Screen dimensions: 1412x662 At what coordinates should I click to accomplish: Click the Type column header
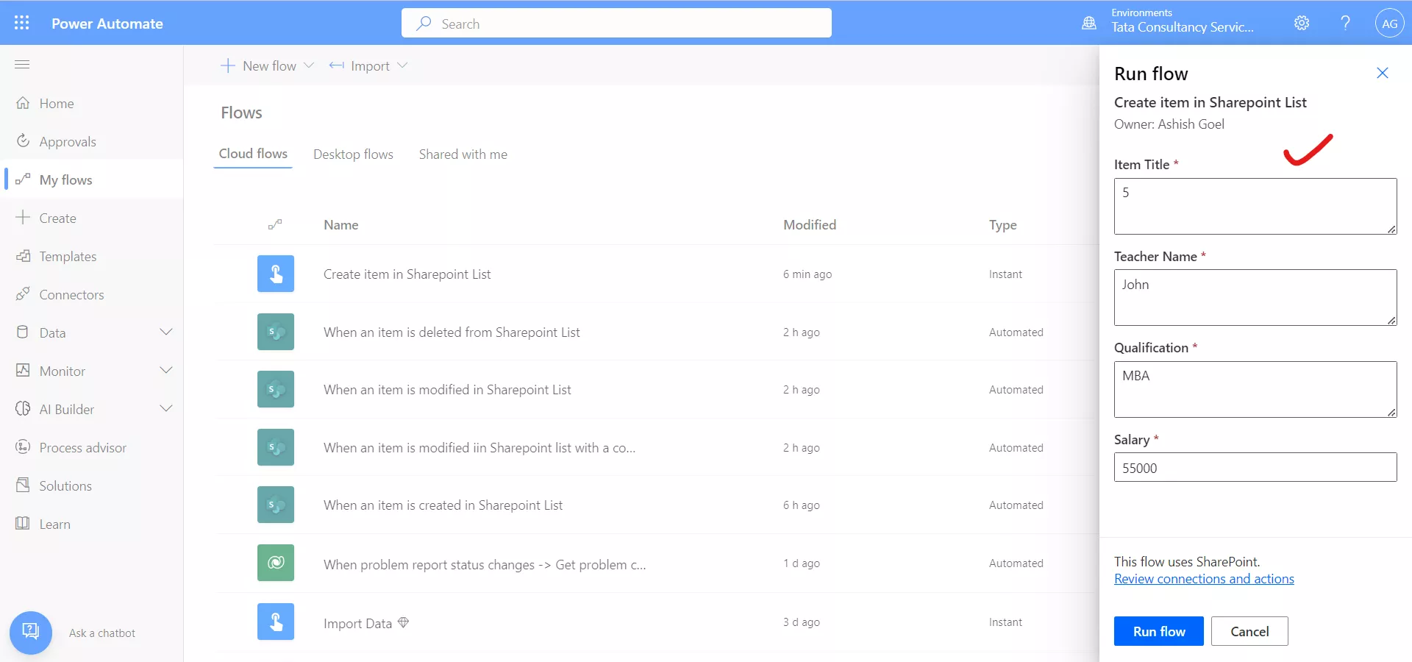1003,224
